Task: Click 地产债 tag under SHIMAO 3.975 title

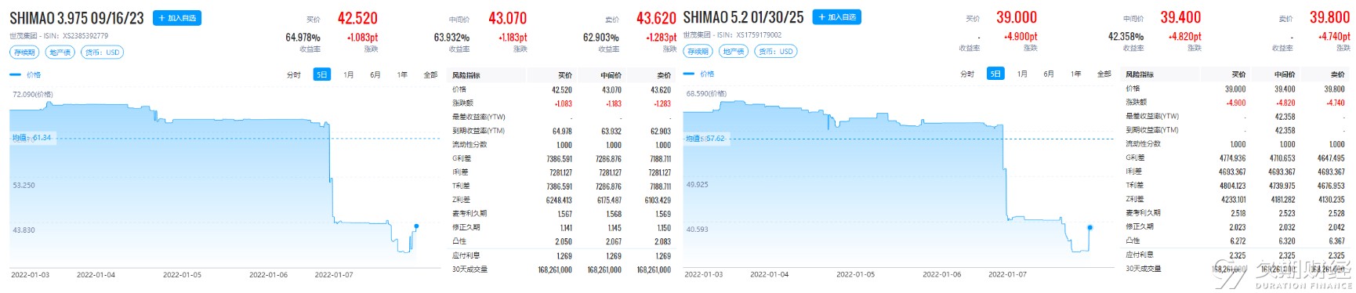Action: (x=60, y=52)
